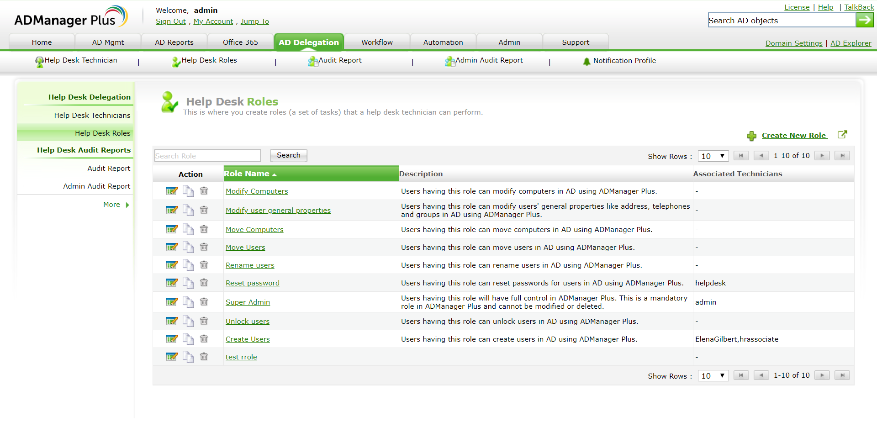The image size is (877, 443).
Task: Open the AD Explorer link
Action: point(851,43)
